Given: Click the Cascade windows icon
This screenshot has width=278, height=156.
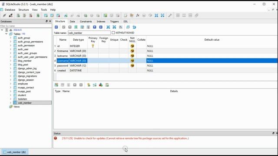Looking at the screenshot, I should tap(196, 16).
